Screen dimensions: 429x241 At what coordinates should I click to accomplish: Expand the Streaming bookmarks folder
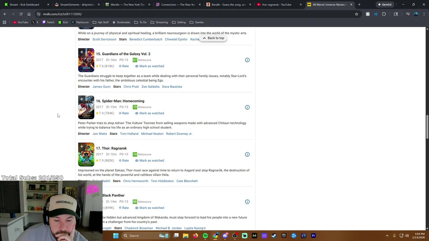[x=159, y=22]
